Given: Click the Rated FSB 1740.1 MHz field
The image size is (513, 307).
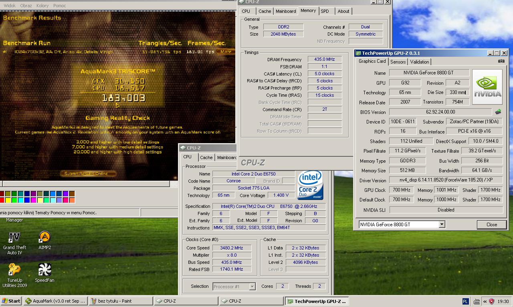Looking at the screenshot, I should pos(232,269).
